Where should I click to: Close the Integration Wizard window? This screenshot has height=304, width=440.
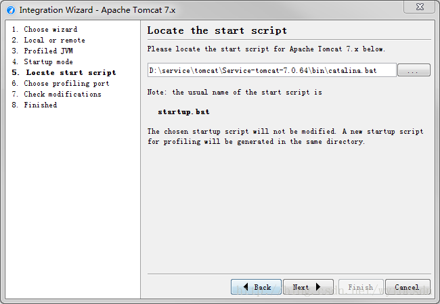point(420,7)
